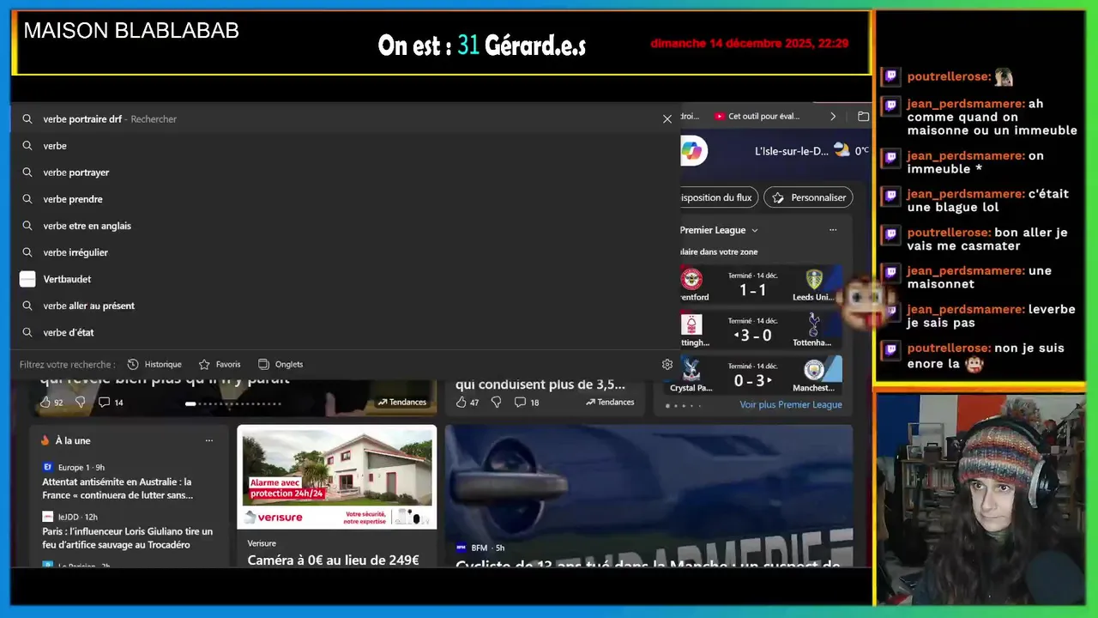The height and width of the screenshot is (618, 1098).
Task: Click the BFM source icon
Action: click(x=461, y=547)
